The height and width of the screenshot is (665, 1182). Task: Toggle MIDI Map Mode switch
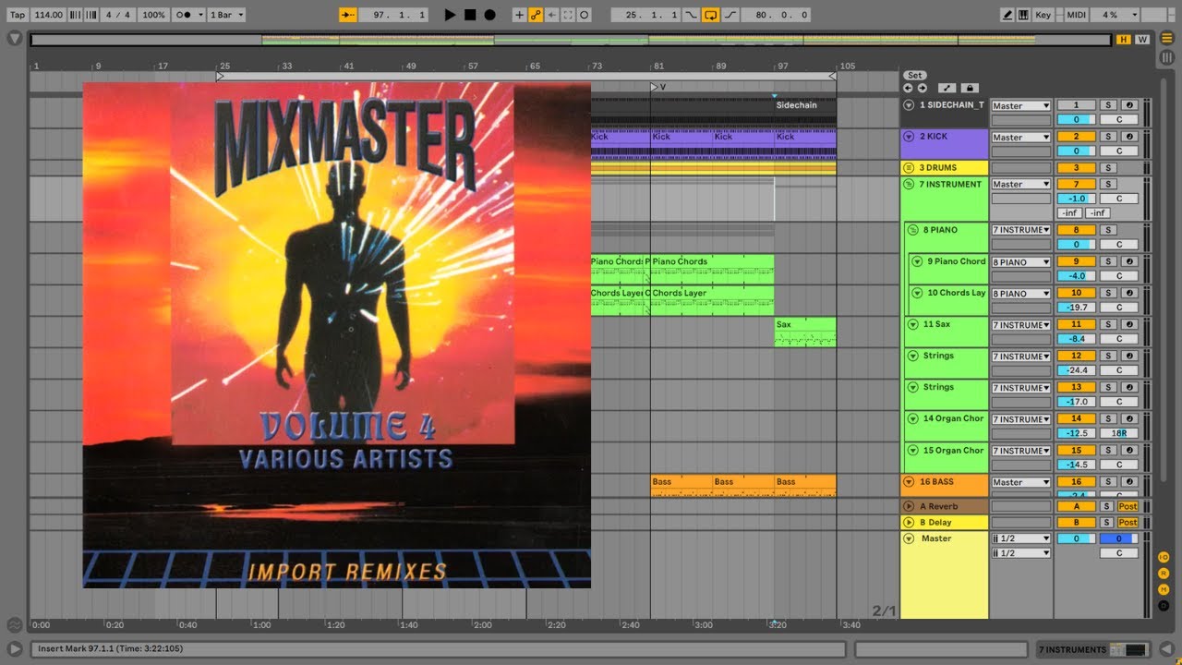coord(1077,15)
